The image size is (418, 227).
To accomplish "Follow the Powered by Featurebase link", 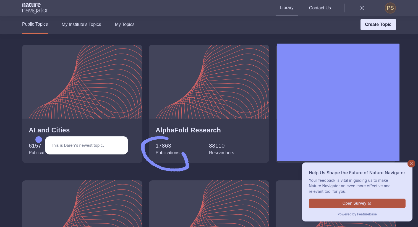I will click(357, 214).
